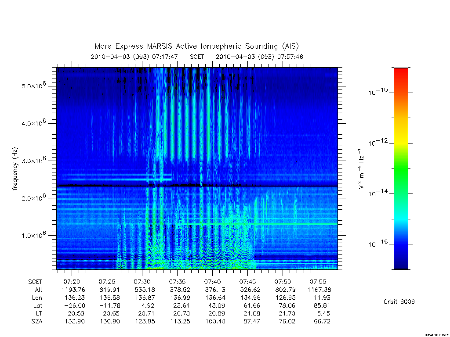Click the SZA value '87.47'
Viewport: 450px width, 337px height.
pyautogui.click(x=252, y=321)
